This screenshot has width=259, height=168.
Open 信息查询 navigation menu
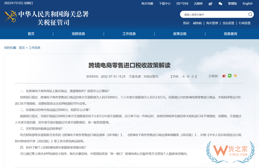point(231,34)
